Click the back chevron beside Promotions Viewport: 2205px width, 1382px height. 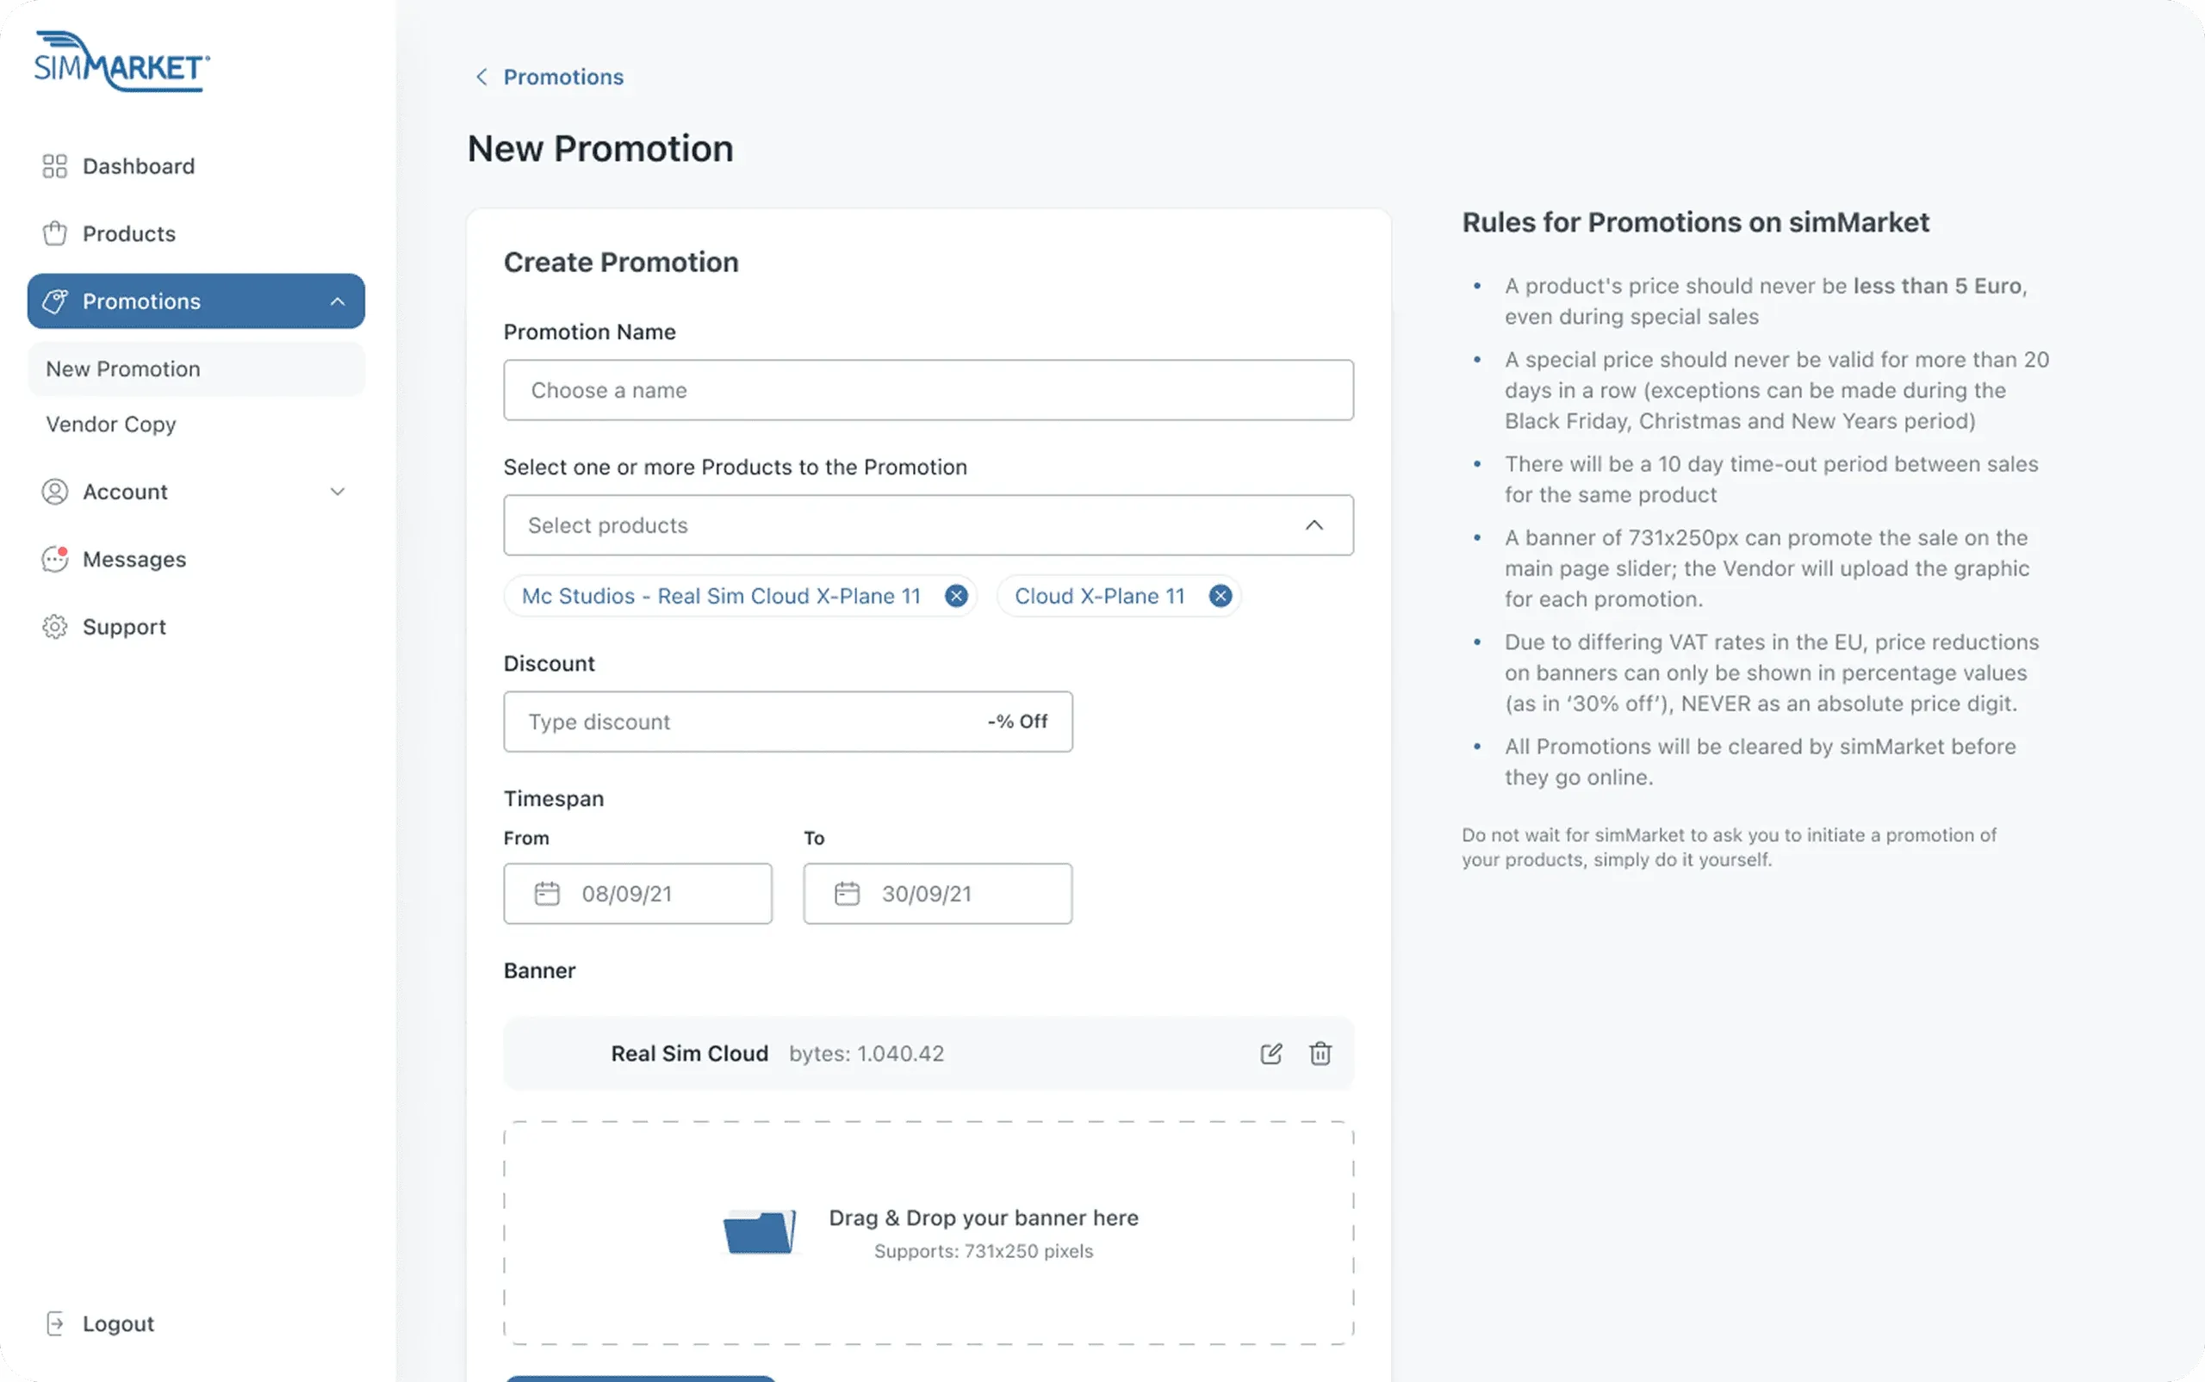click(x=481, y=77)
